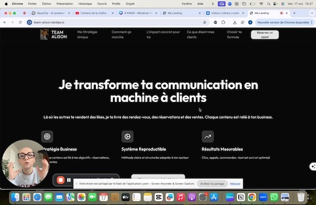Viewport: 316px width, 205px height.
Task: Open Zoom from the Dock
Action: 263,197
